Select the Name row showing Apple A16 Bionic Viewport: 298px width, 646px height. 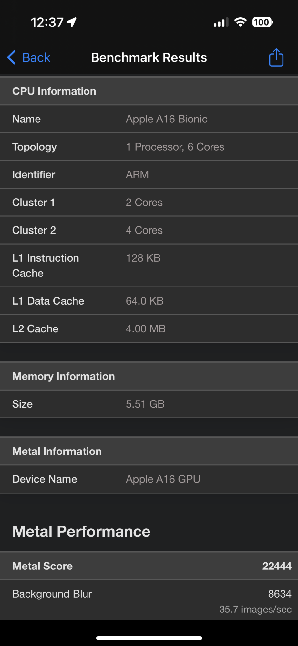point(149,119)
